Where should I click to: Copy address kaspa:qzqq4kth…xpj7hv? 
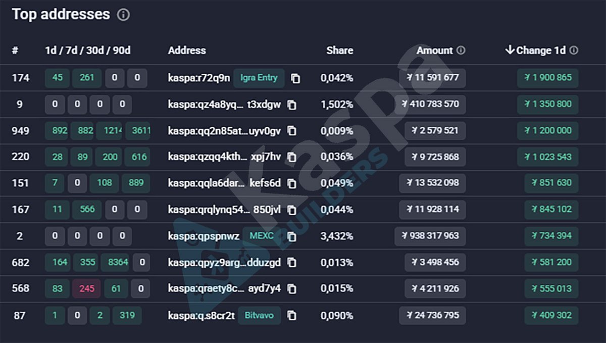pyautogui.click(x=291, y=157)
